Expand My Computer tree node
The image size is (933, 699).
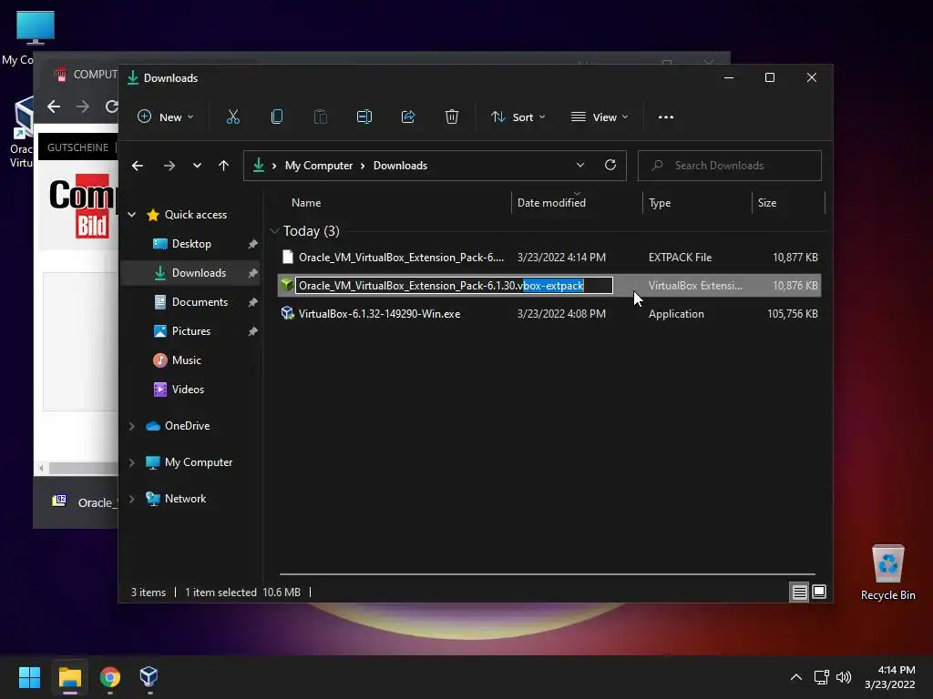[x=131, y=462]
